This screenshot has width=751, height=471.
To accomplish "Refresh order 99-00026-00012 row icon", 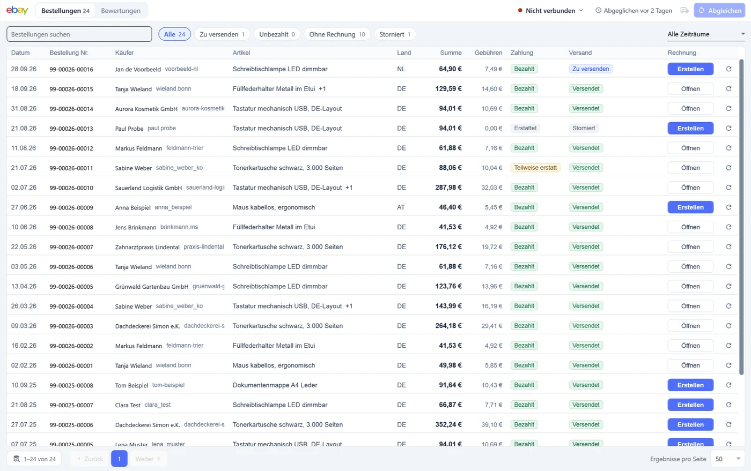I will pos(728,148).
